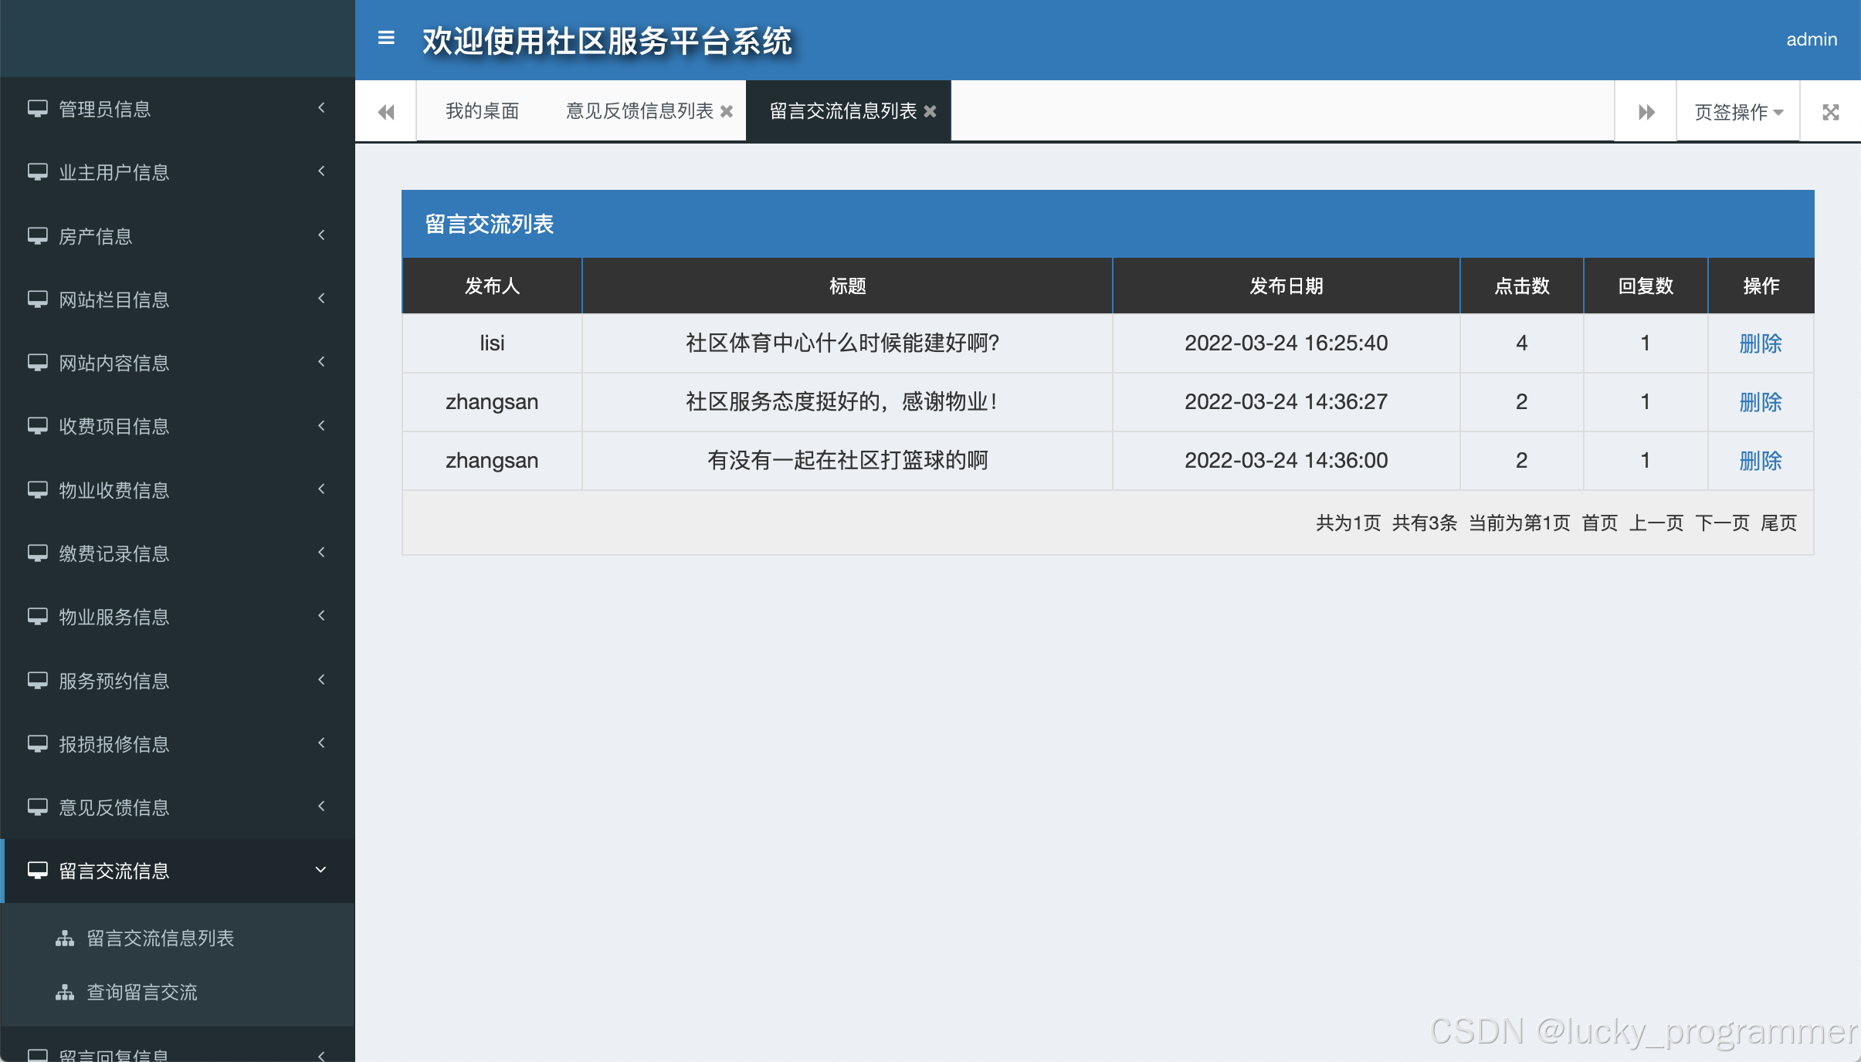Close the 留言交流信息列表 tab

coord(930,111)
